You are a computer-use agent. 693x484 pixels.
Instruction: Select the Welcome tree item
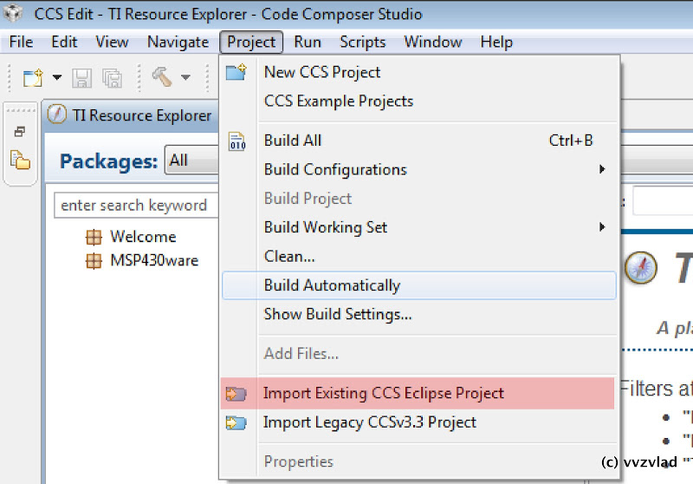(x=142, y=237)
